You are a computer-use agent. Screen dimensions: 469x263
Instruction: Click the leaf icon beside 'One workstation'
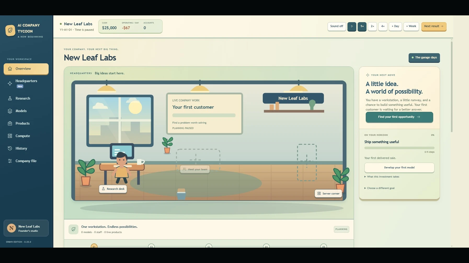coord(73,229)
